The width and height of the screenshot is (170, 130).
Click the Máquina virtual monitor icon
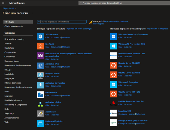[40, 75]
